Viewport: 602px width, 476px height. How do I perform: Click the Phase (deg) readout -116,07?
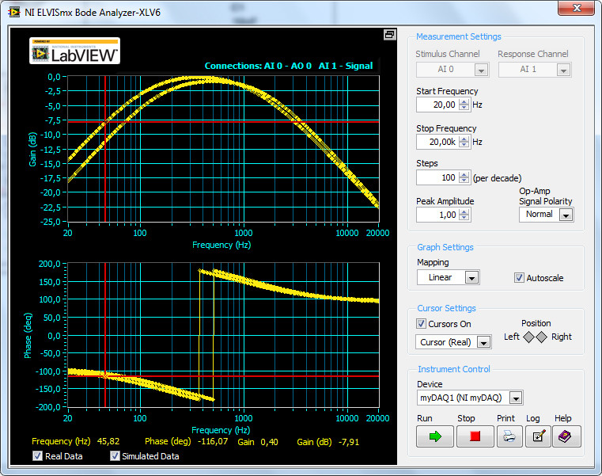pyautogui.click(x=213, y=441)
